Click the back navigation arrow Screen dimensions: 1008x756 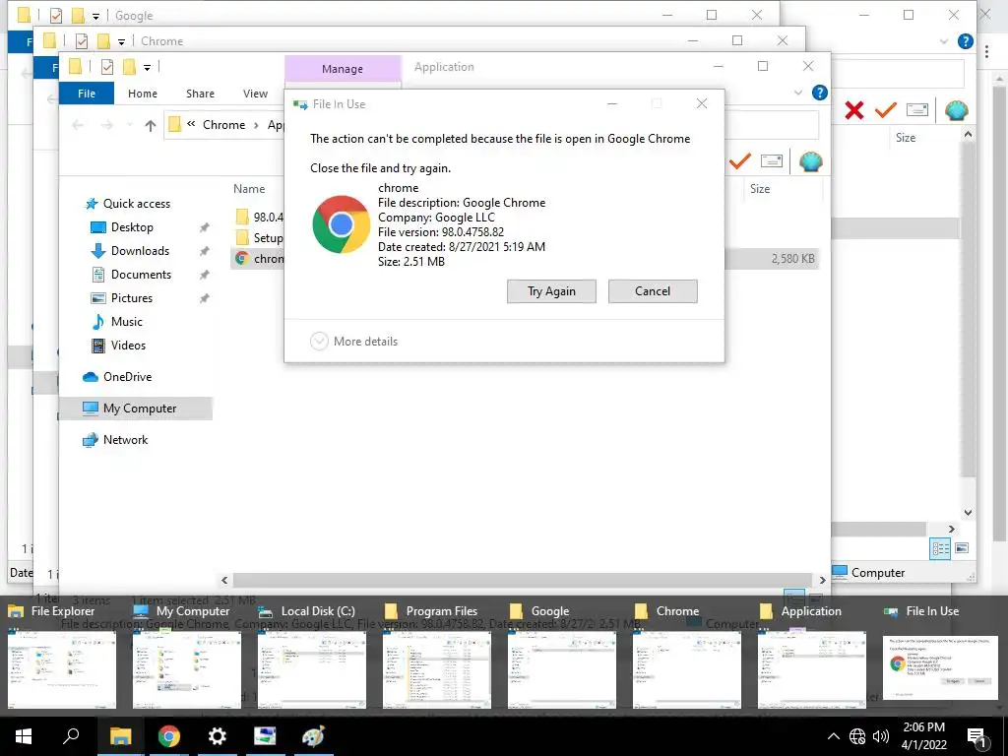[78, 125]
